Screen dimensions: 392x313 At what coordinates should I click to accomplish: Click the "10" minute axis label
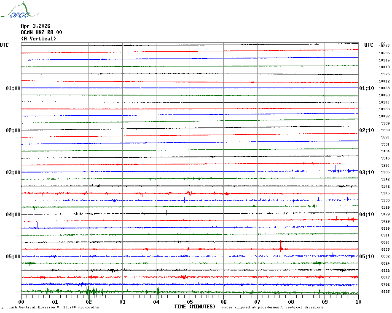click(x=358, y=302)
